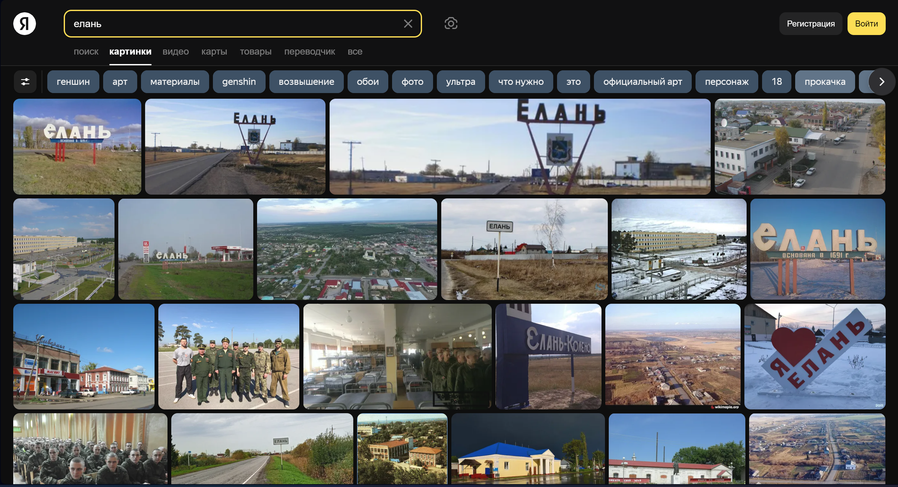Open the image filters settings icon
The width and height of the screenshot is (898, 487).
(x=25, y=82)
